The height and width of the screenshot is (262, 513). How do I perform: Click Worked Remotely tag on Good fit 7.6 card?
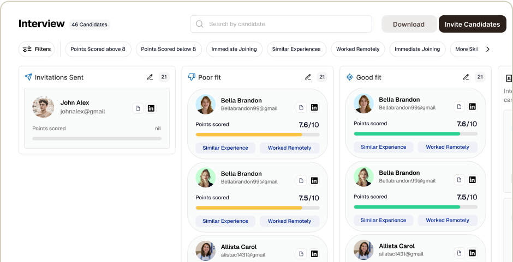click(448, 147)
